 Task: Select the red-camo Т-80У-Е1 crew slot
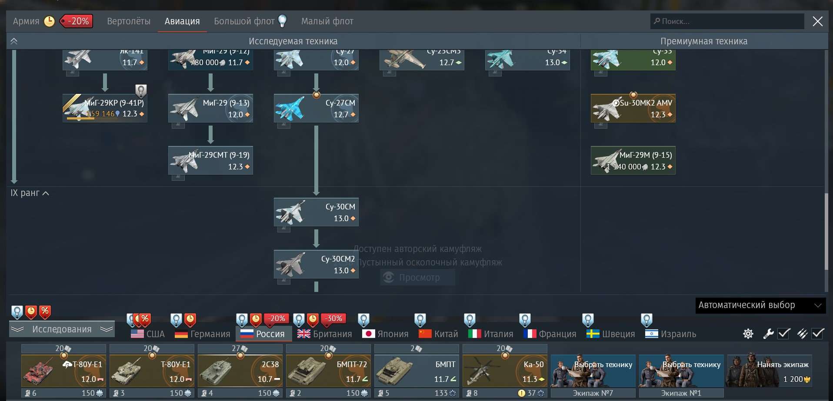(63, 371)
